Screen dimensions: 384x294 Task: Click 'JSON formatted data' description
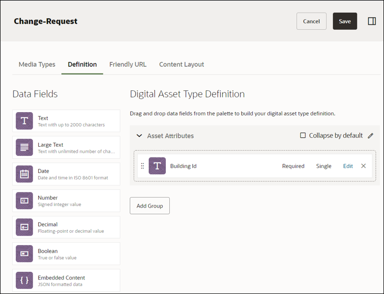(x=60, y=284)
